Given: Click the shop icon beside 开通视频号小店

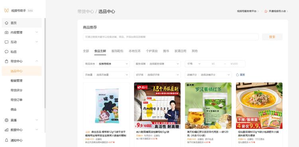Looking at the screenshot, I should (x=266, y=11).
